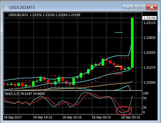The width and height of the screenshot is (161, 123).
Task: Click the 1.23115 price axis label
Action: point(149,23)
